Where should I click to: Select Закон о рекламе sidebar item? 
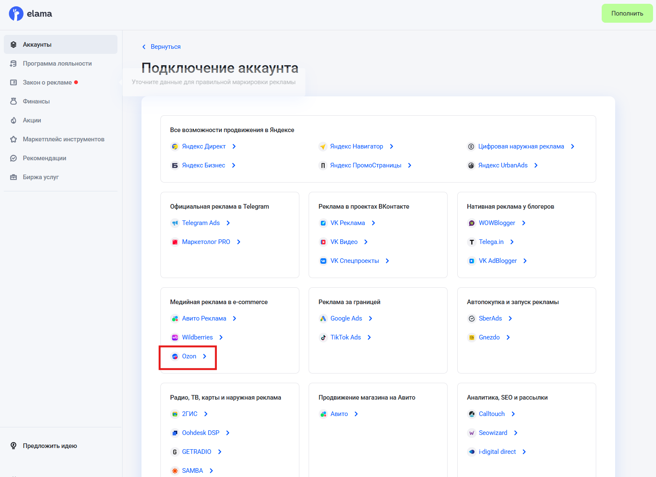coord(47,82)
